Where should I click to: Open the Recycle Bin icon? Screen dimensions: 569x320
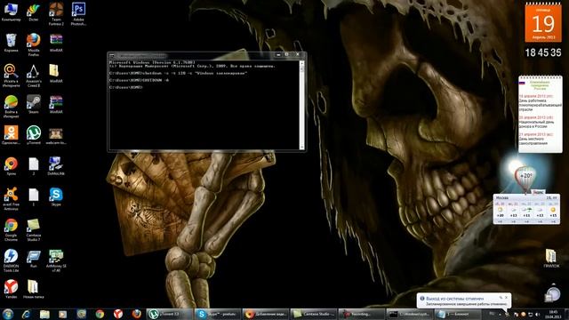11,43
